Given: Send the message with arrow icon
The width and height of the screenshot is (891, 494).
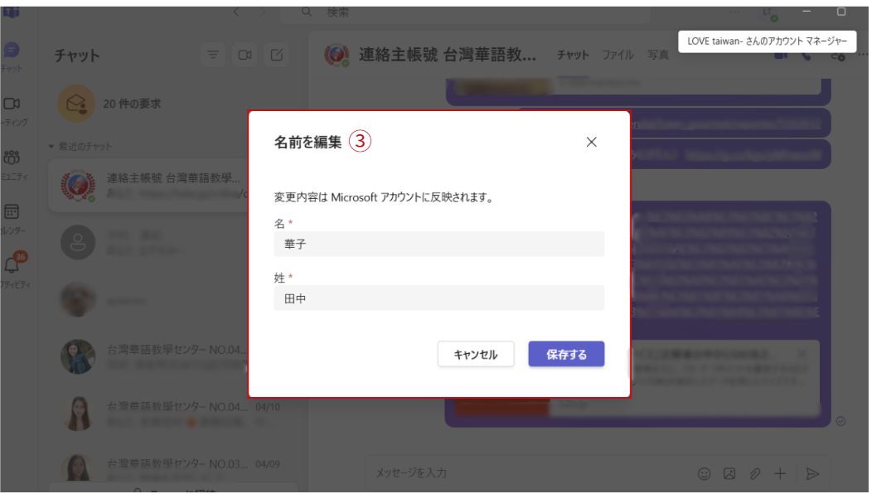Looking at the screenshot, I should point(812,473).
